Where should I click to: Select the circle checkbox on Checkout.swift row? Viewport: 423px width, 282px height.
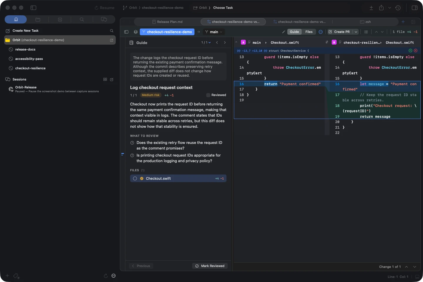pyautogui.click(x=135, y=178)
